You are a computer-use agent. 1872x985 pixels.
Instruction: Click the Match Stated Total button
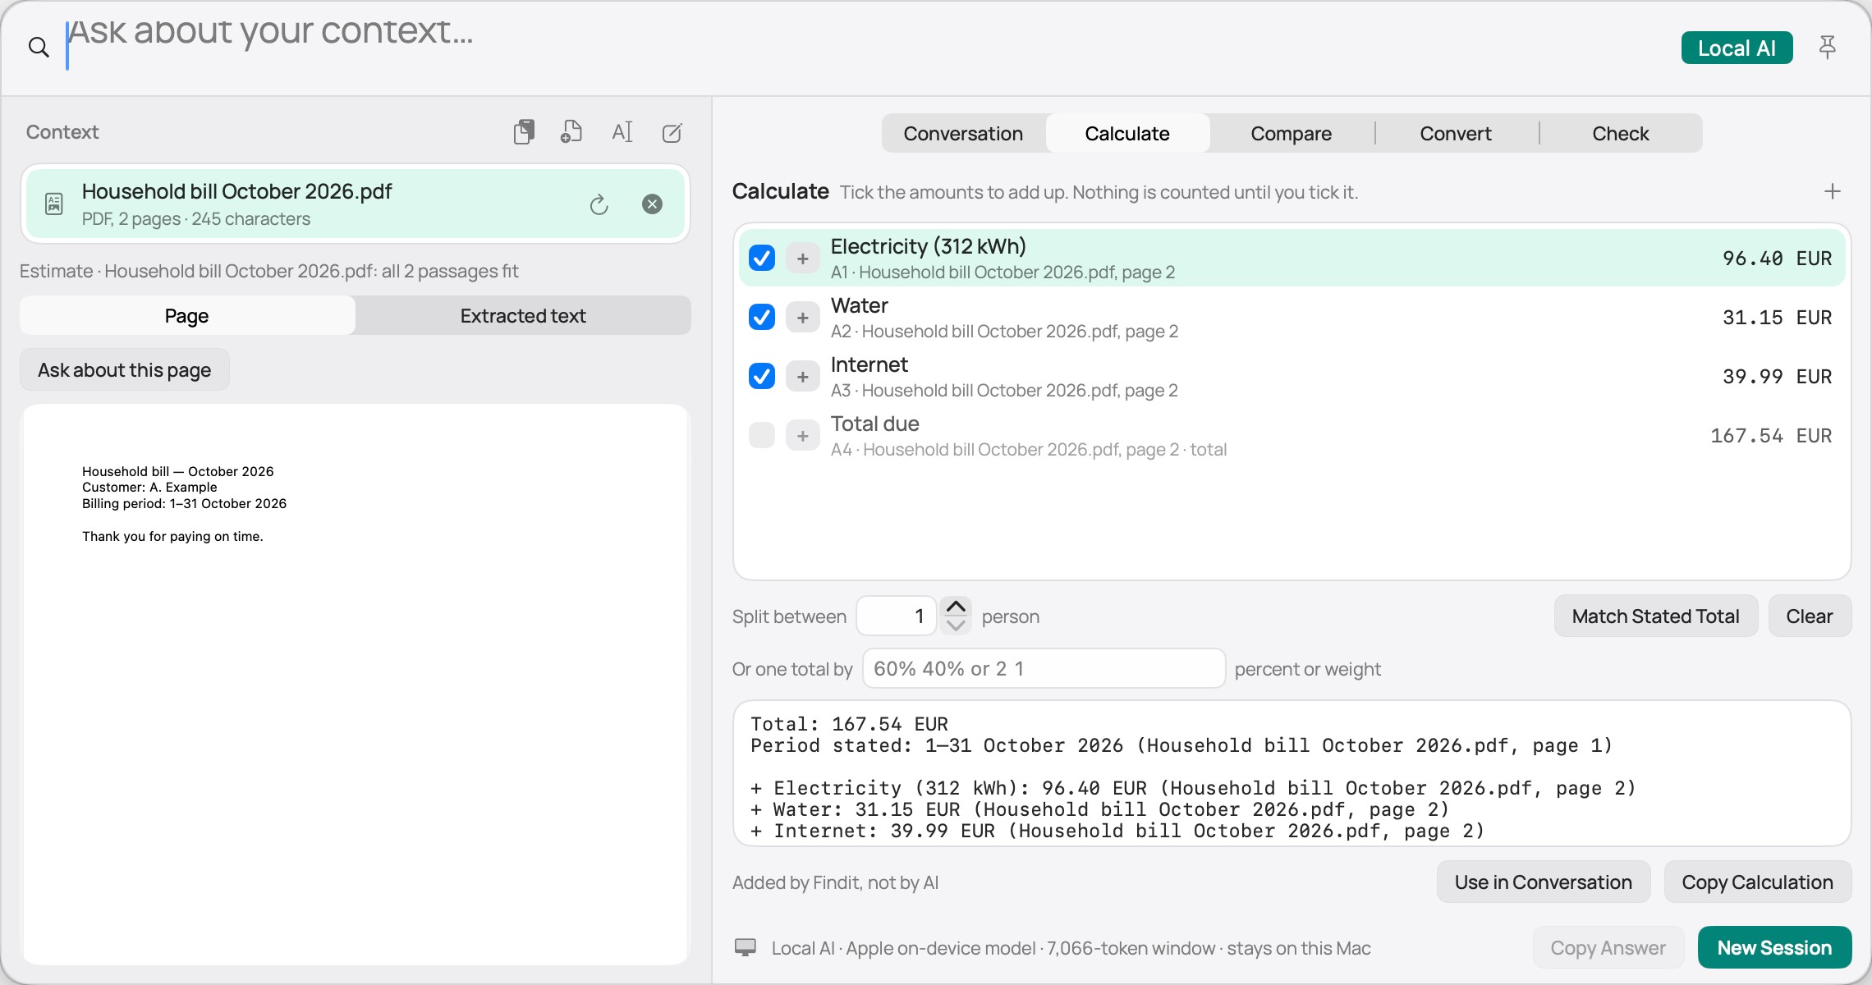tap(1655, 616)
